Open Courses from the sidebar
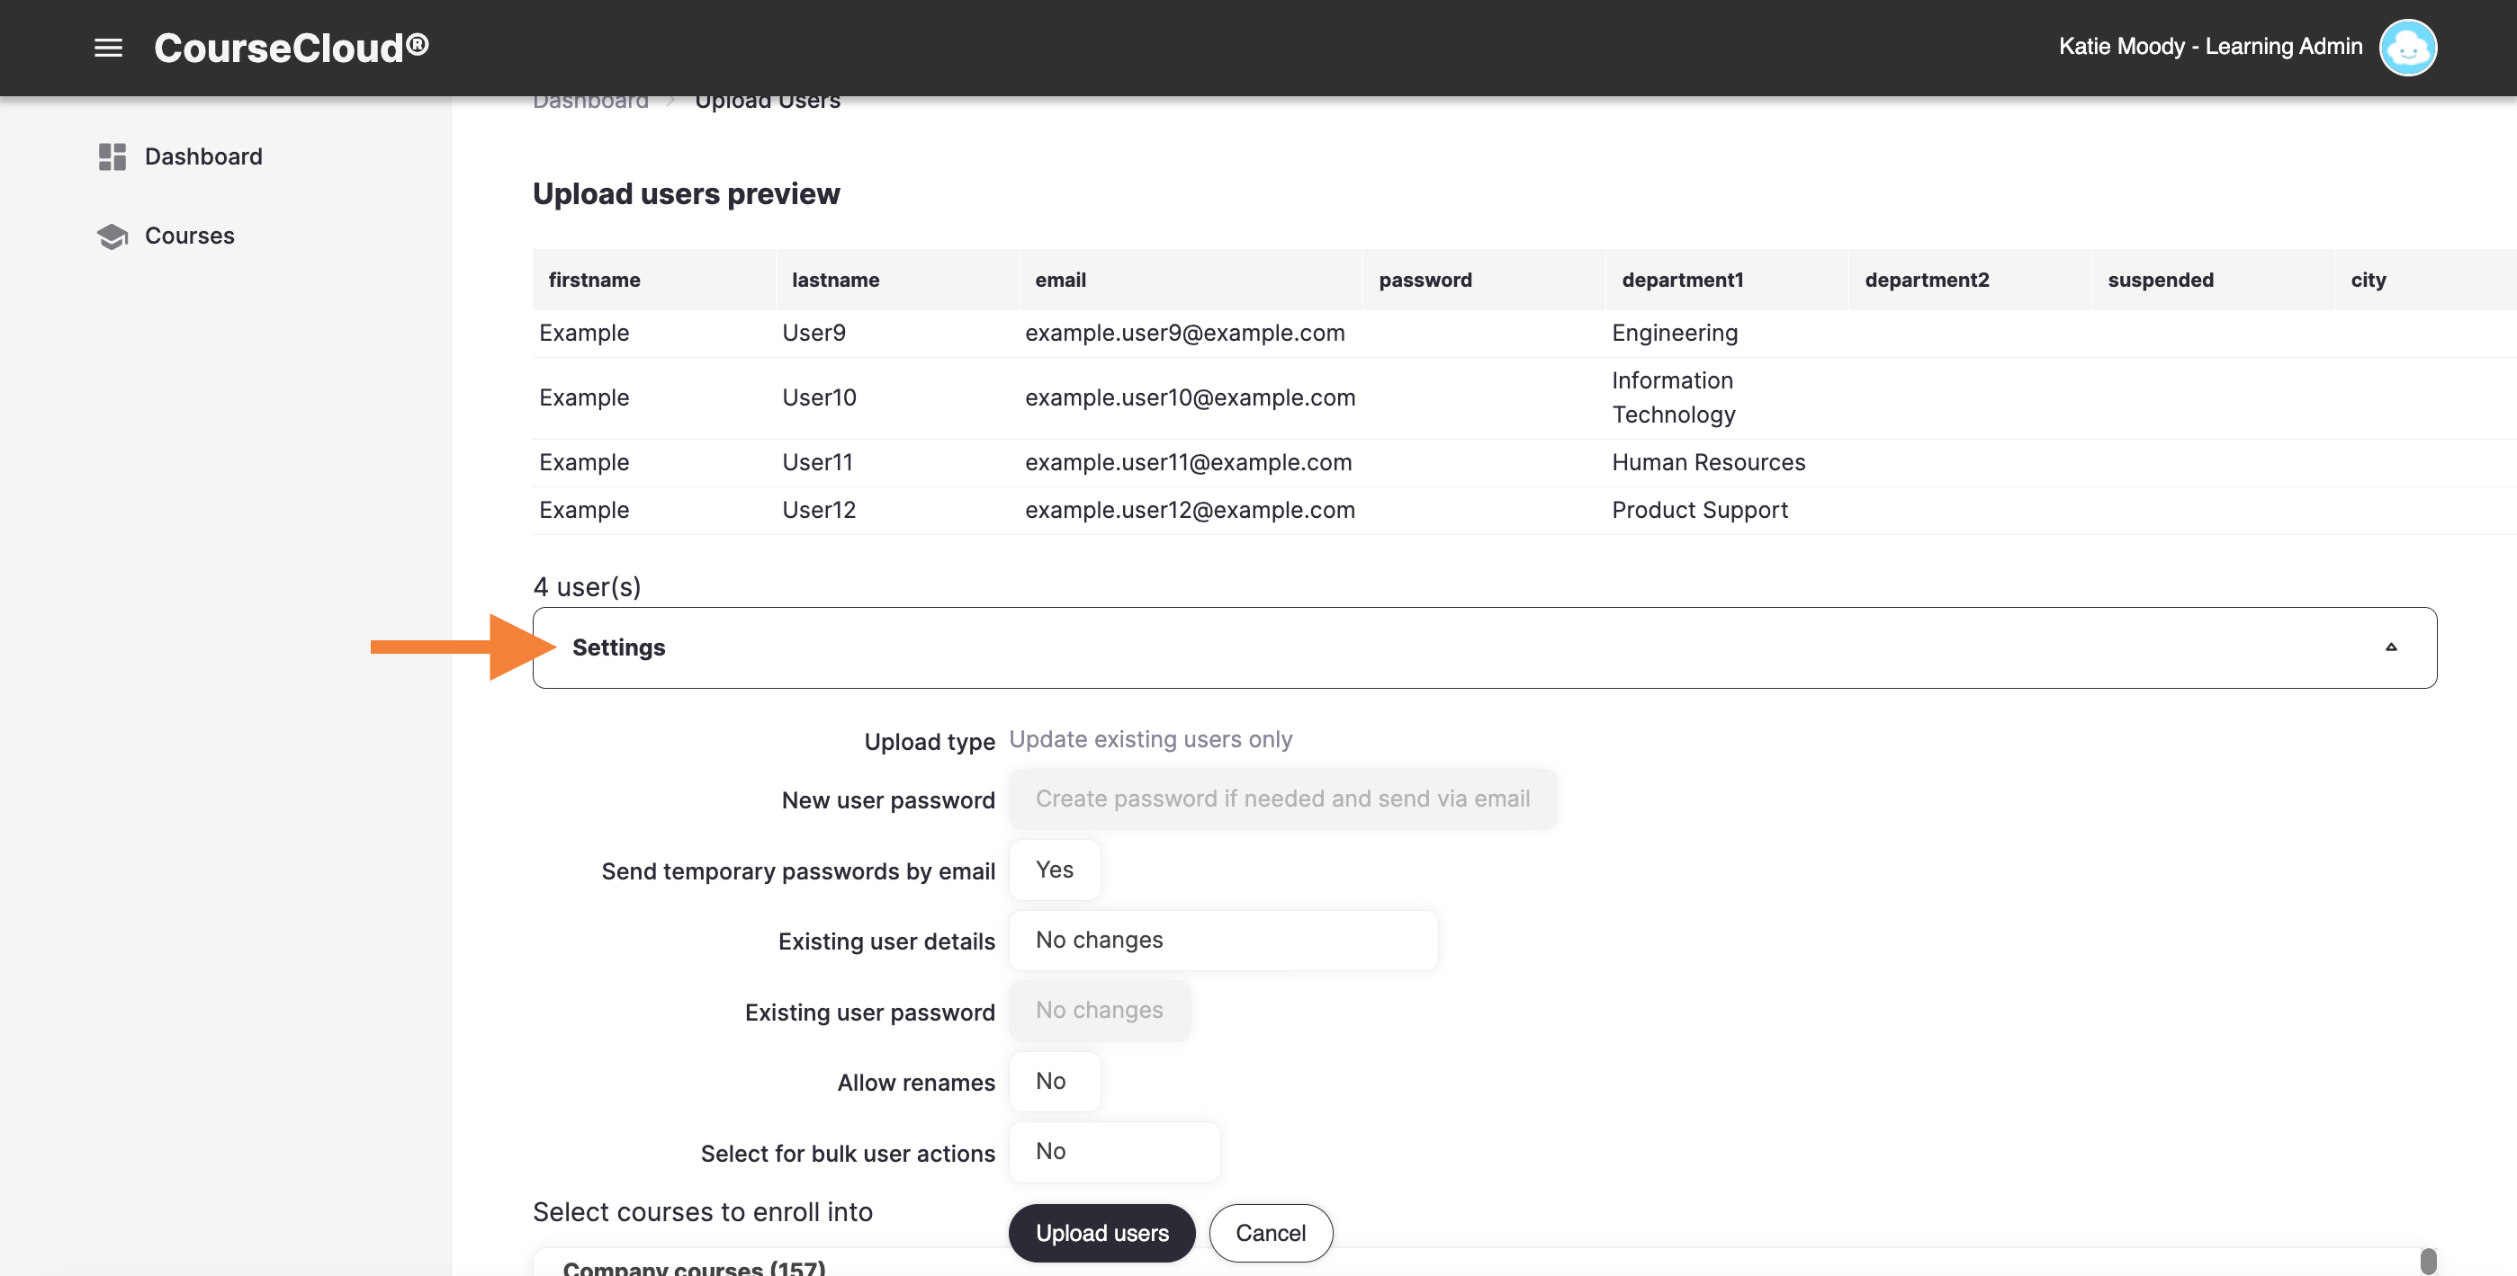2517x1276 pixels. 190,236
